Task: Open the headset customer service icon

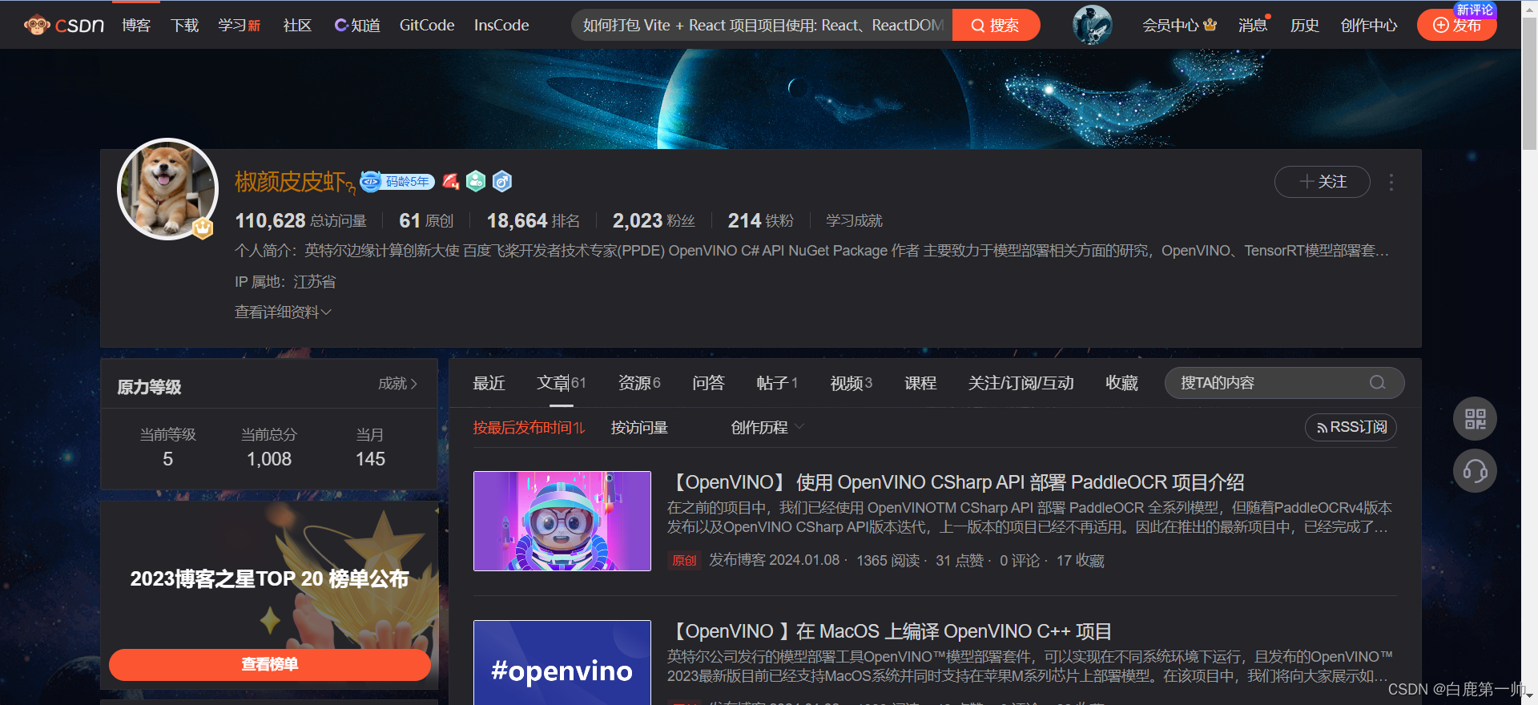Action: [x=1476, y=471]
